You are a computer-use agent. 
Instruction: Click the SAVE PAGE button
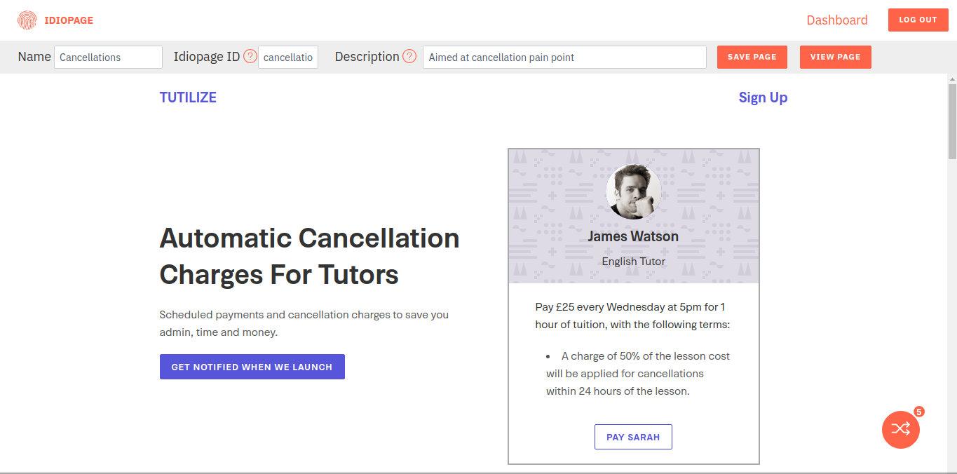(x=752, y=57)
